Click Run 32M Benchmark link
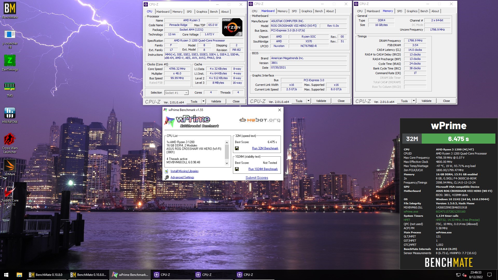 [x=265, y=148]
